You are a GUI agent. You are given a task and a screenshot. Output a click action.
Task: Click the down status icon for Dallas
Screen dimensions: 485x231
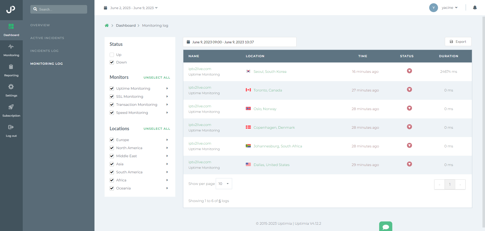409,164
